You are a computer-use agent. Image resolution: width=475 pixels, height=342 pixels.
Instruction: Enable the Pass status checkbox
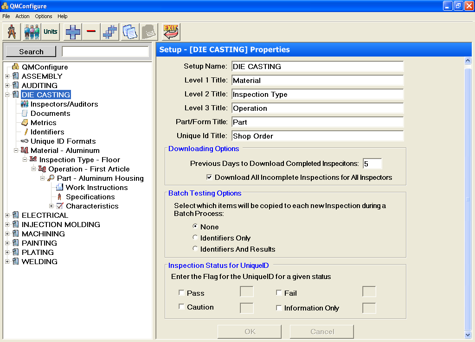tap(181, 293)
